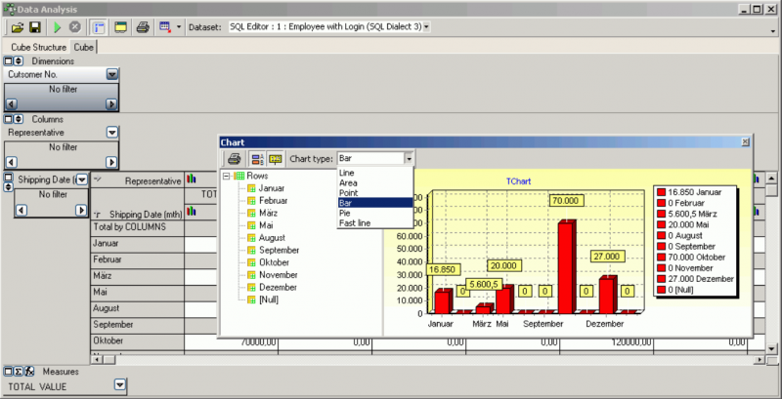Click the Open folder toolbar icon
Image resolution: width=782 pixels, height=399 pixels.
pos(18,27)
